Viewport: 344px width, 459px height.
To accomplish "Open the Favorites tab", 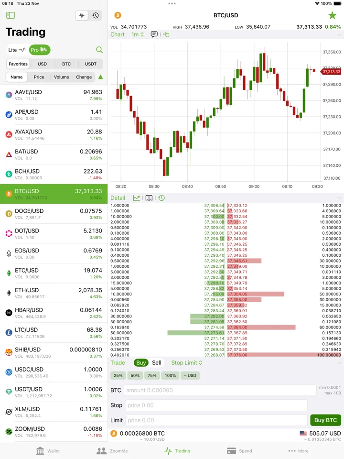I will pyautogui.click(x=18, y=64).
